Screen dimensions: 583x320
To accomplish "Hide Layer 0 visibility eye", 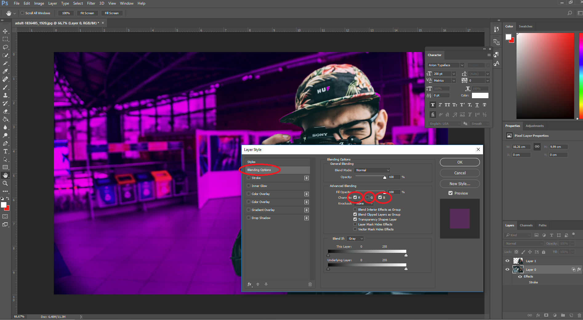I will tap(508, 269).
